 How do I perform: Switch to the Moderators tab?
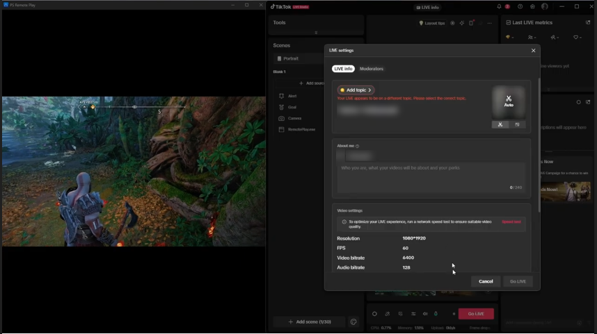[x=372, y=69]
